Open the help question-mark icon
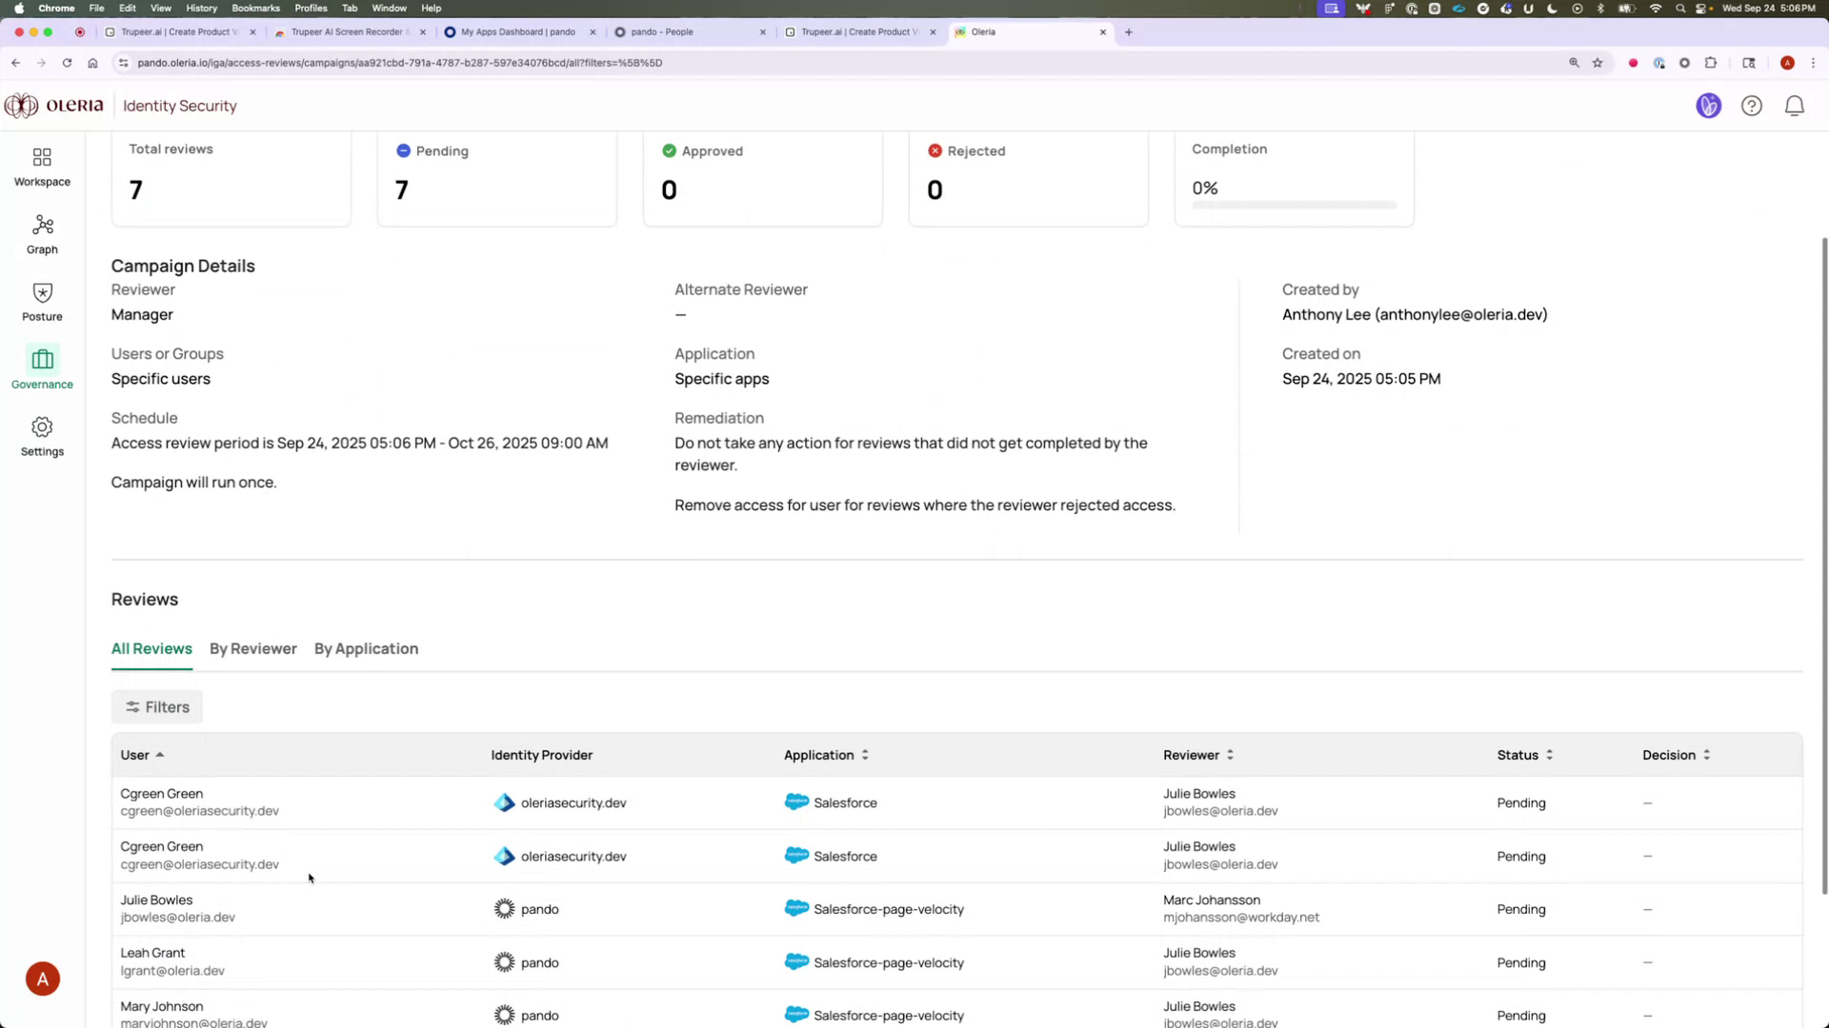Image resolution: width=1829 pixels, height=1028 pixels. point(1752,106)
